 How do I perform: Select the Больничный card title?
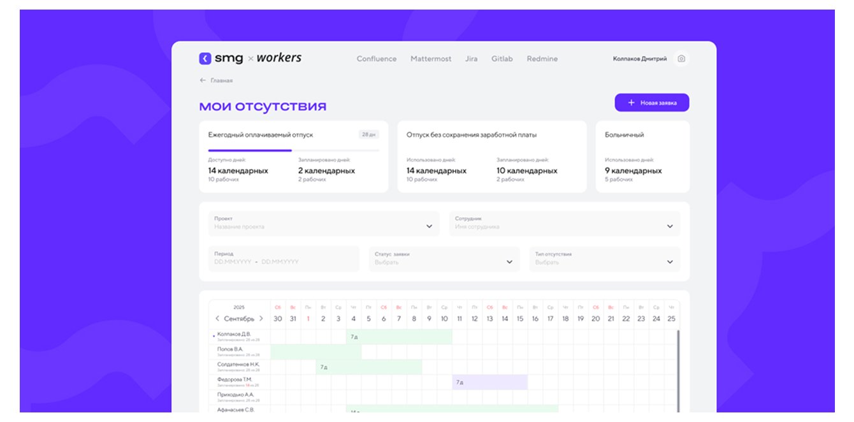(625, 135)
